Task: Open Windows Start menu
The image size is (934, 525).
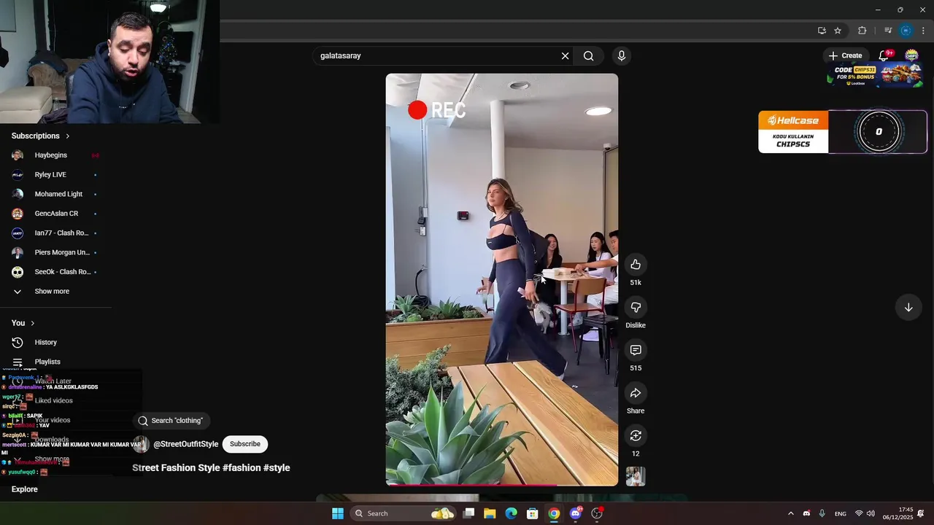Action: [338, 513]
